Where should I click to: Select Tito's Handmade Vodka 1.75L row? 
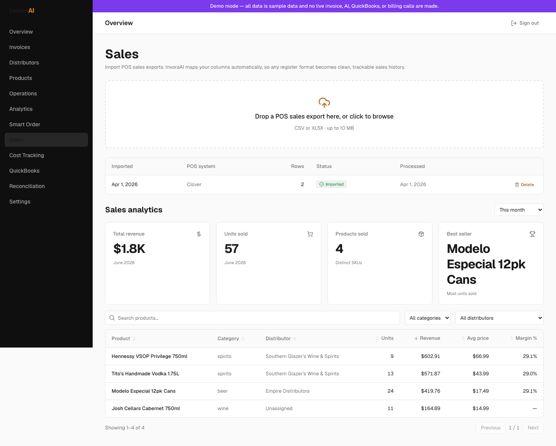[324, 374]
